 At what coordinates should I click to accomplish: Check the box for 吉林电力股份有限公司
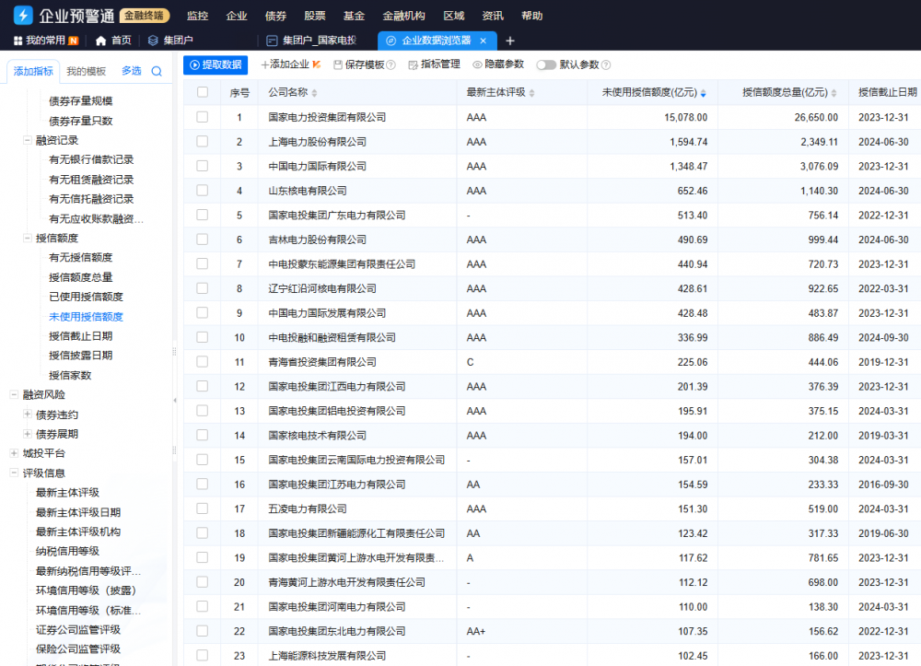tap(203, 240)
